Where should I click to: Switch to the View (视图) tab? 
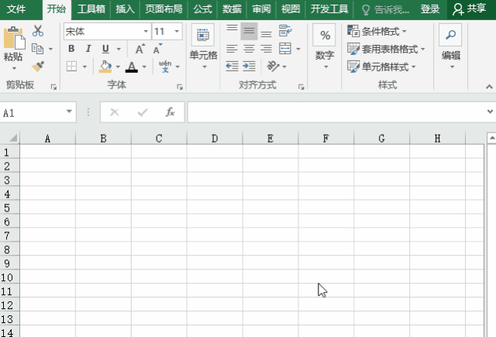coord(291,9)
